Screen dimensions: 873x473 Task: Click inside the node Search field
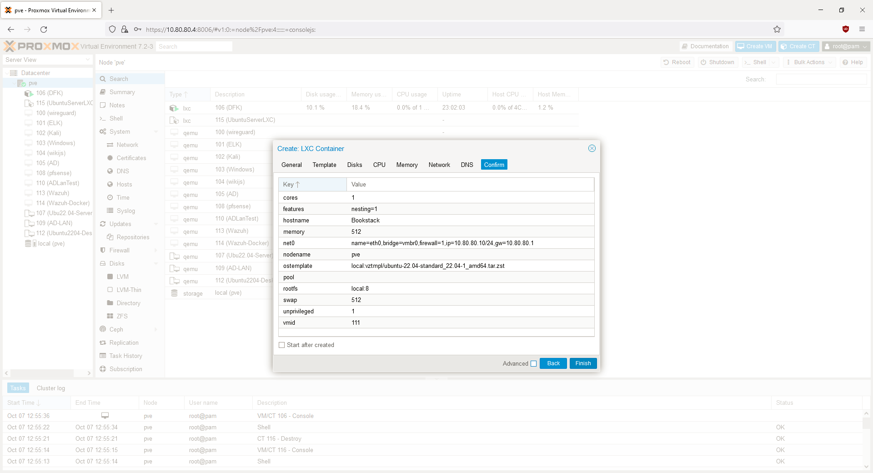(821, 79)
